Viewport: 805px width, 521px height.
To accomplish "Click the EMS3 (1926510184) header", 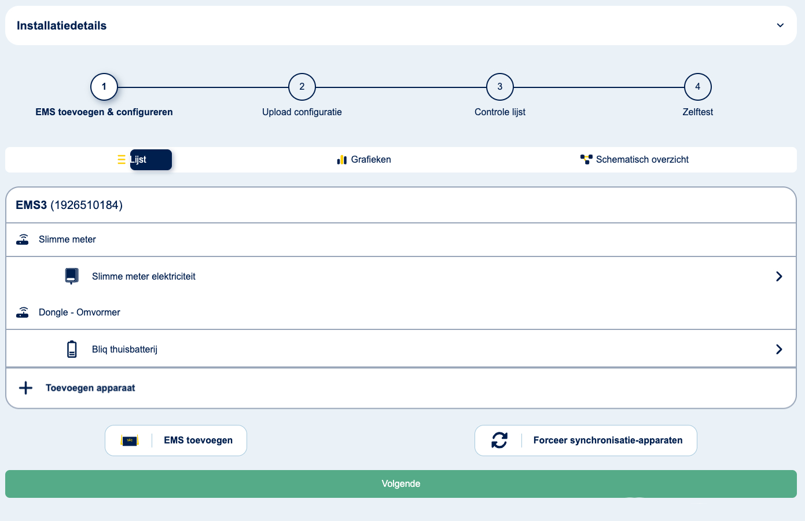I will (x=69, y=206).
